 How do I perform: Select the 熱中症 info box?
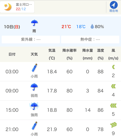[x=90, y=39]
